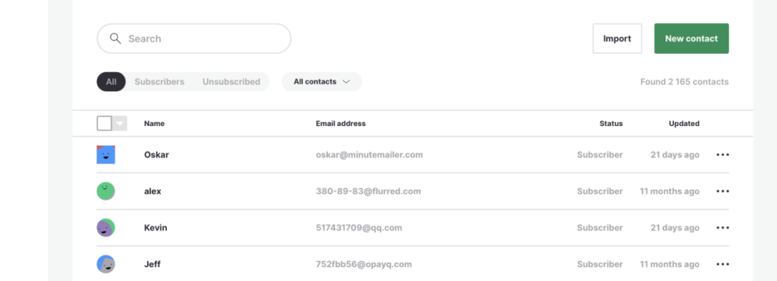This screenshot has height=281, width=777.
Task: Click Kevin's purple avatar icon
Action: coord(105,228)
